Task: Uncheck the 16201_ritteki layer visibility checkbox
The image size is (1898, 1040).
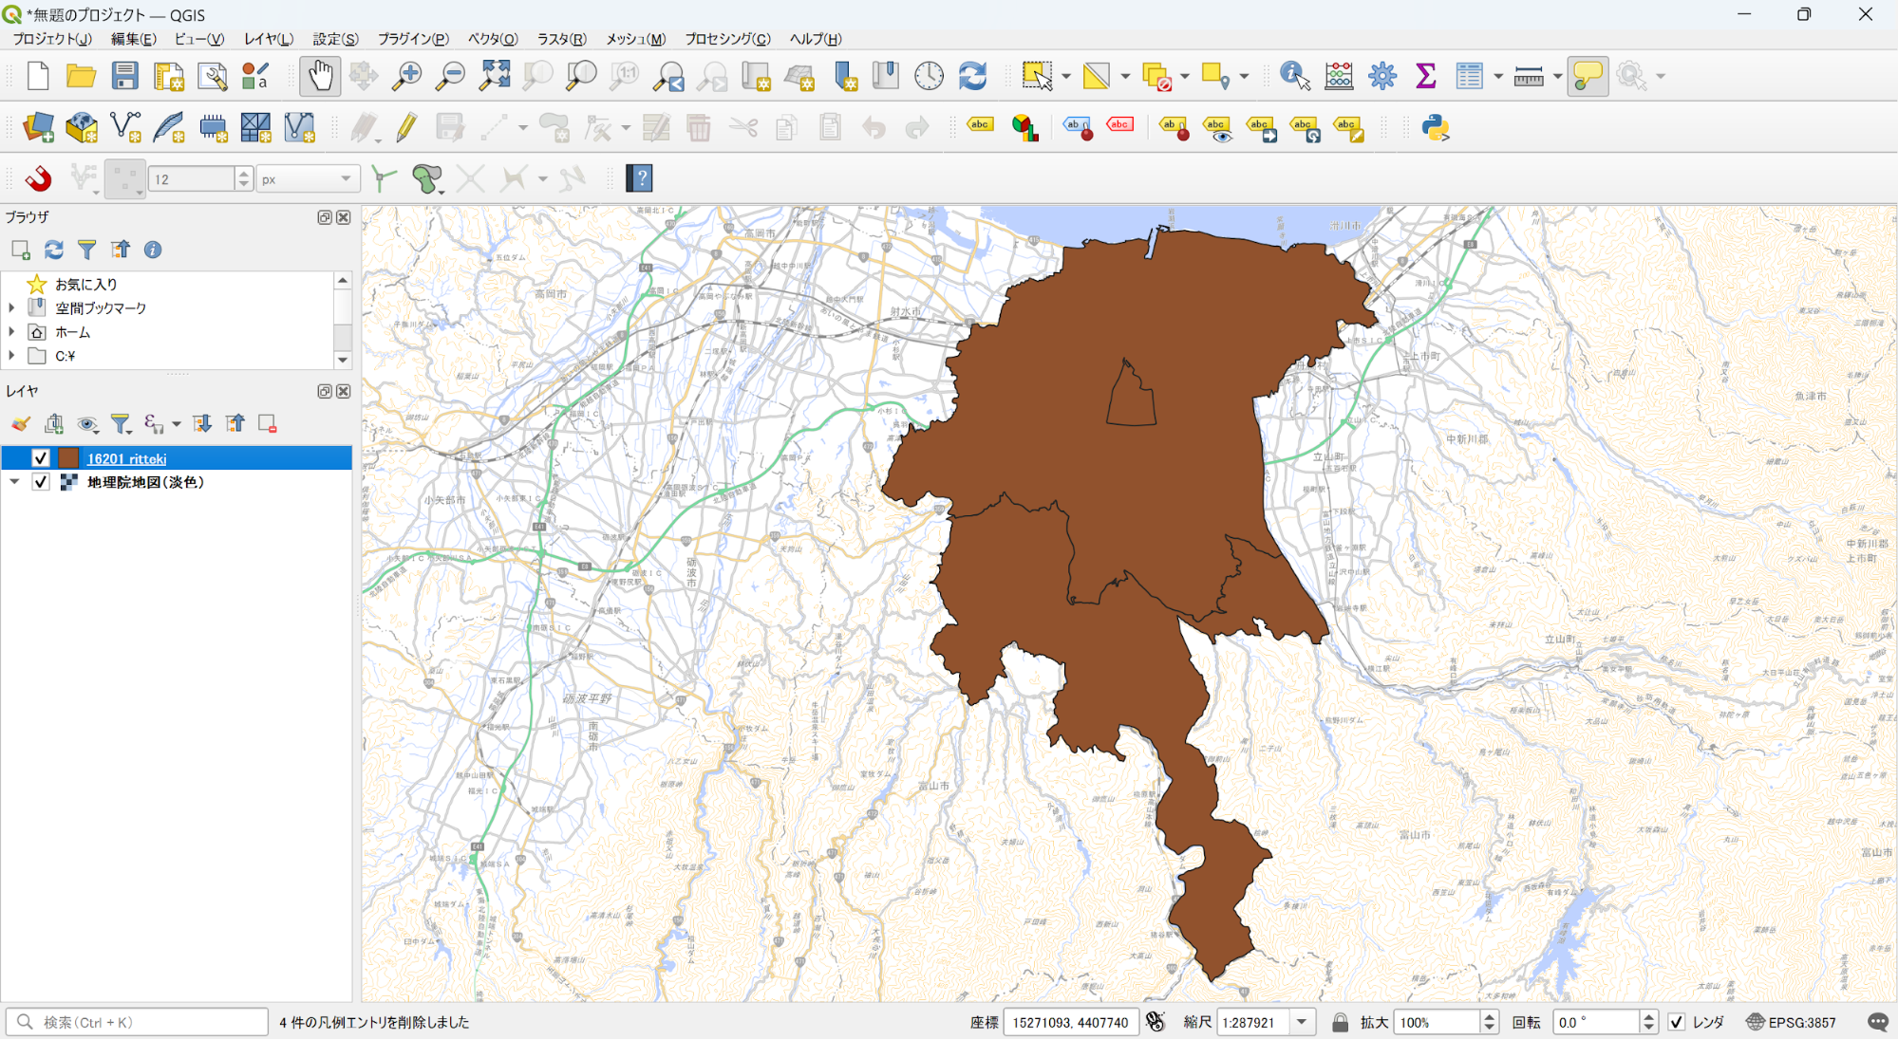Action: click(x=41, y=458)
